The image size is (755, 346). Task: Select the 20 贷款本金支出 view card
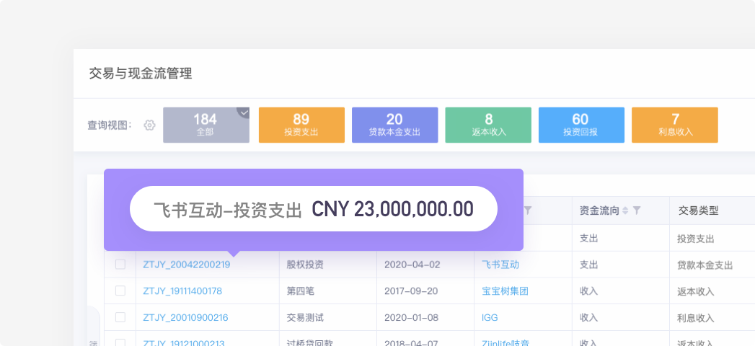pos(395,125)
